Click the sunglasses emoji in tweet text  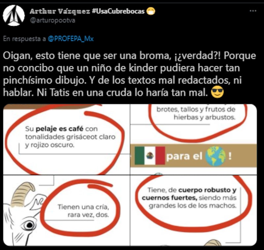[217, 92]
